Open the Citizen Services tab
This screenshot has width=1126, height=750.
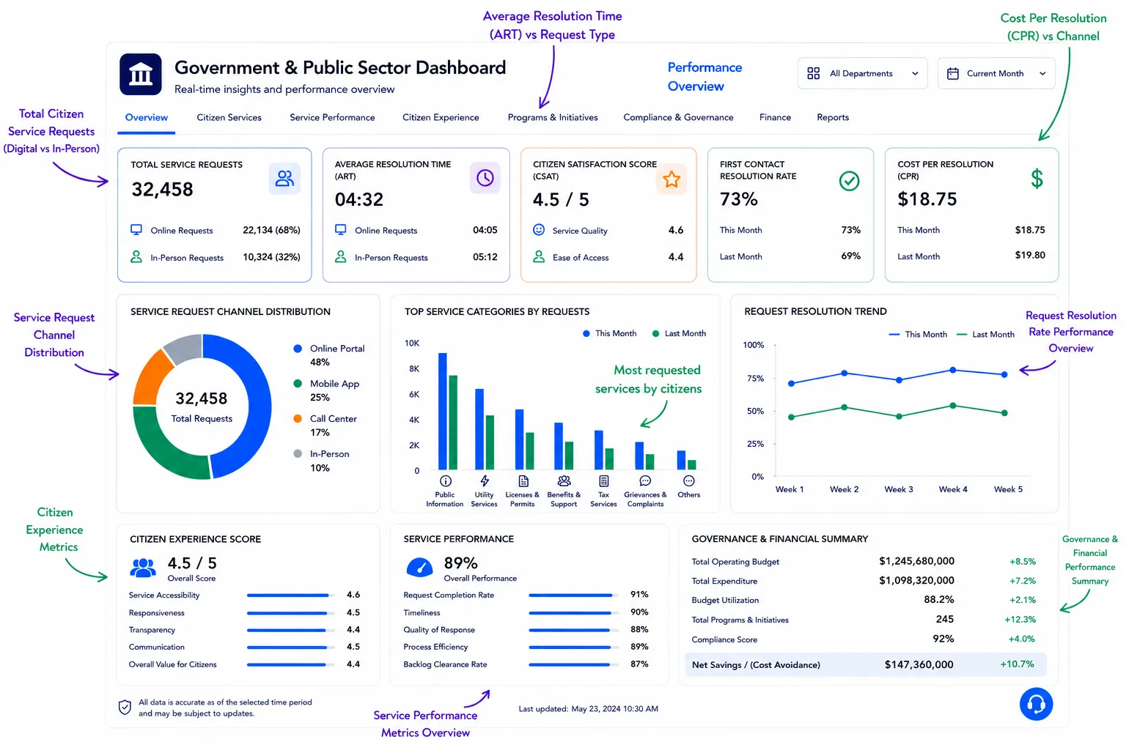point(229,117)
